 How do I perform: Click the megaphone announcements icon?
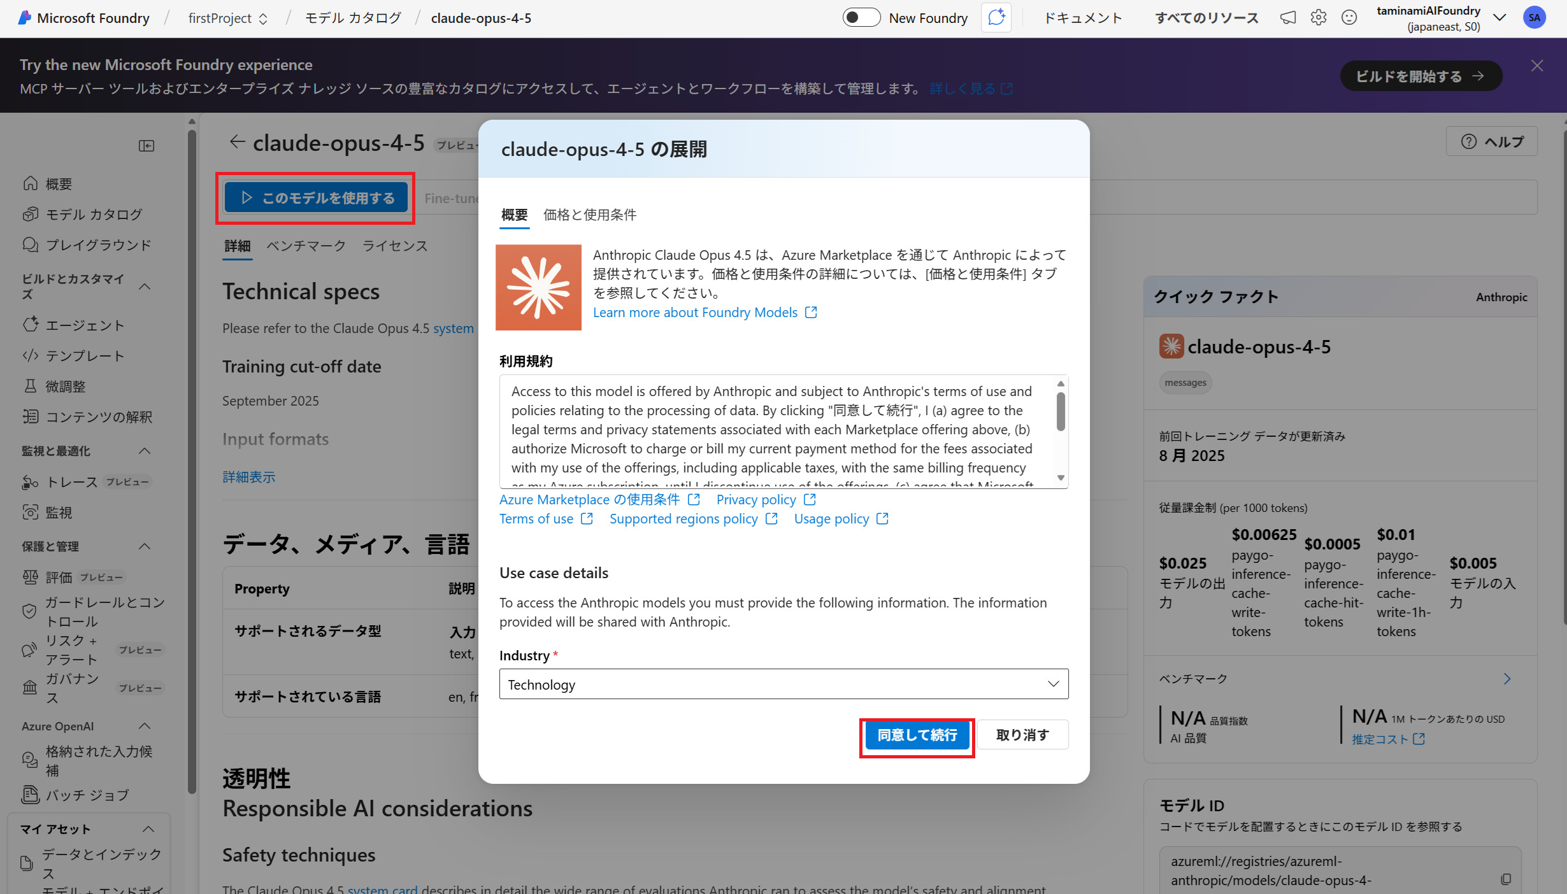point(1287,18)
